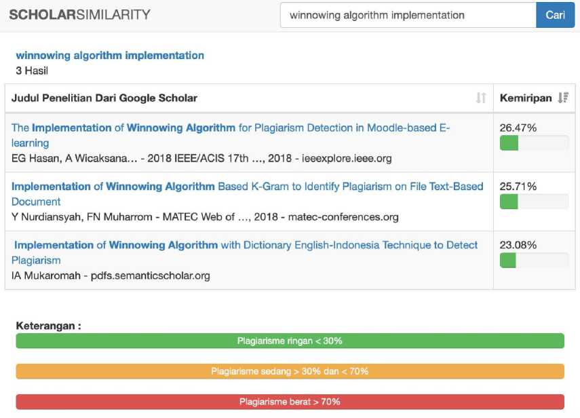Click the green Plagiarisme ringan legend bar

290,341
